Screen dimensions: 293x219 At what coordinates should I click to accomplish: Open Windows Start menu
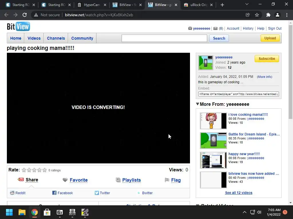[x=9, y=212]
